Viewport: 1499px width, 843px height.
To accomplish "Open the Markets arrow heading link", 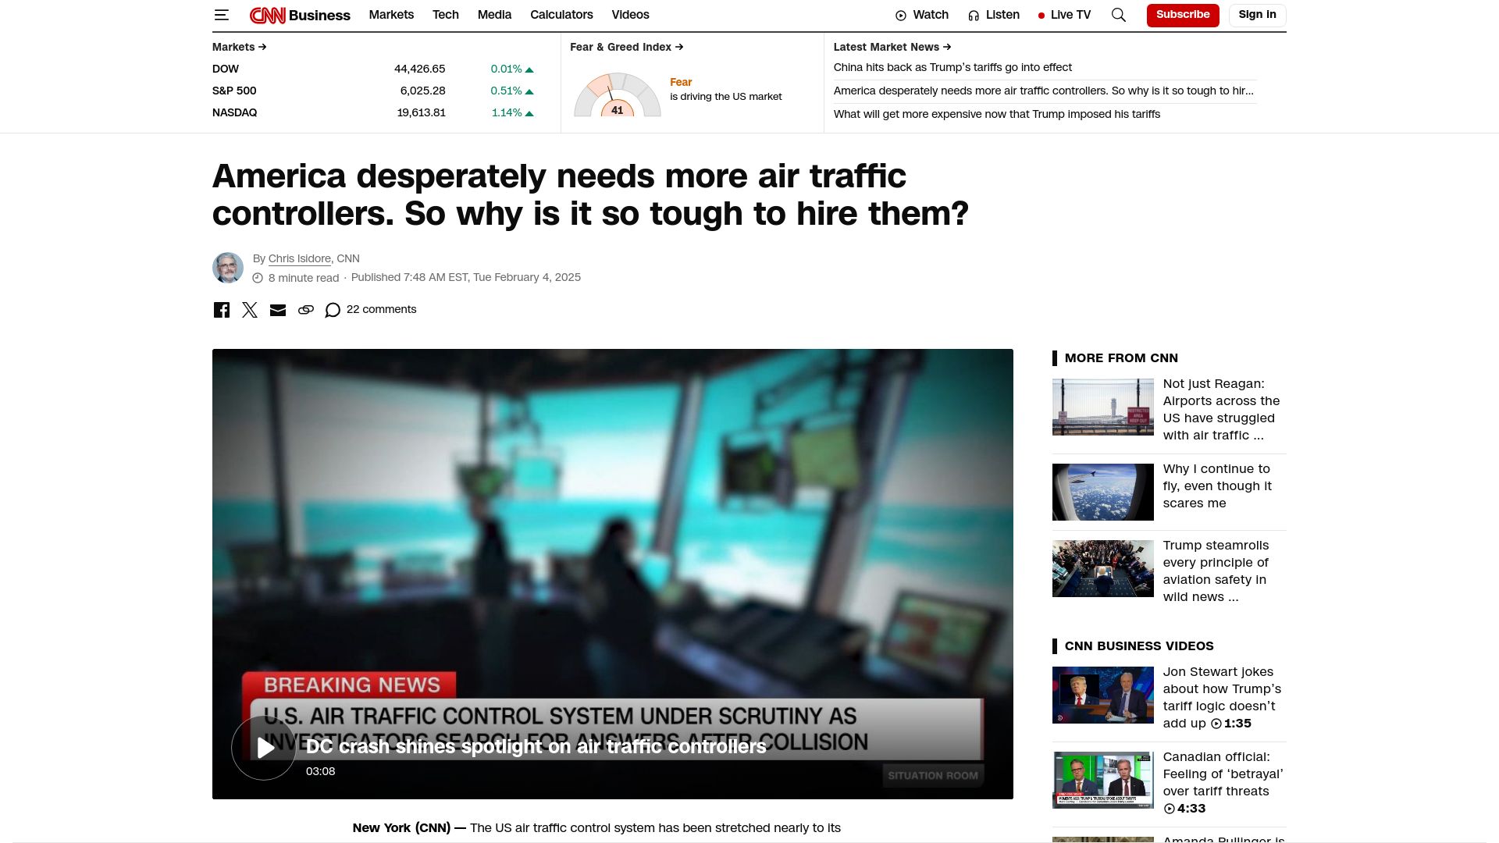I will [240, 47].
